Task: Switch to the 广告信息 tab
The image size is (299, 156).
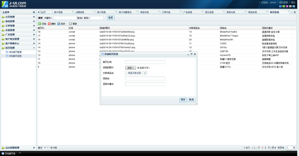Action: [188, 12]
